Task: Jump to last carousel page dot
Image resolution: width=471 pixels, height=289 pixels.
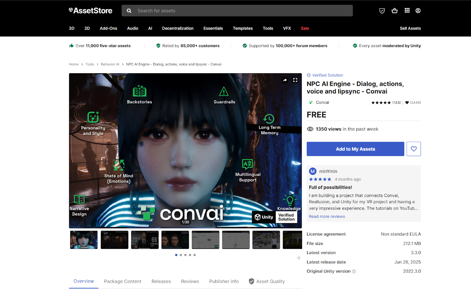Action: 195,255
